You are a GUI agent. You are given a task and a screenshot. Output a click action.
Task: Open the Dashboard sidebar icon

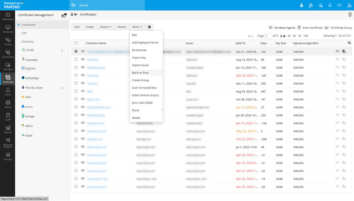8,16
